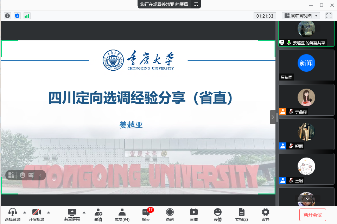Open the menu beside the screen-viewing banner
This screenshot has height=224, width=337.
coord(196,5)
